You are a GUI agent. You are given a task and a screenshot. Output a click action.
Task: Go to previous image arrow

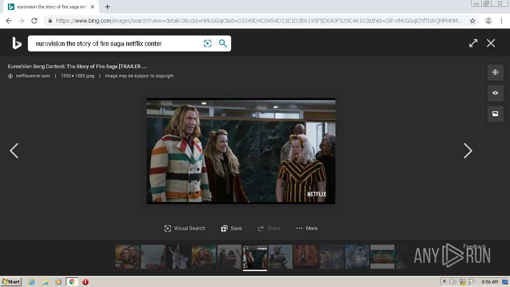tap(14, 151)
